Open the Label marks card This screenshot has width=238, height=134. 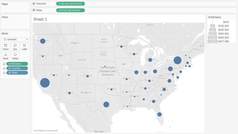coord(24,47)
